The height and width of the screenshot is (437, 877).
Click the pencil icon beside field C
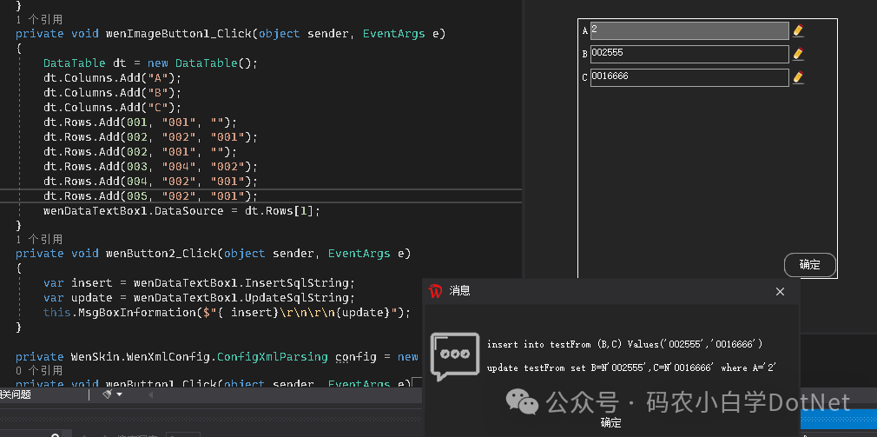click(798, 77)
